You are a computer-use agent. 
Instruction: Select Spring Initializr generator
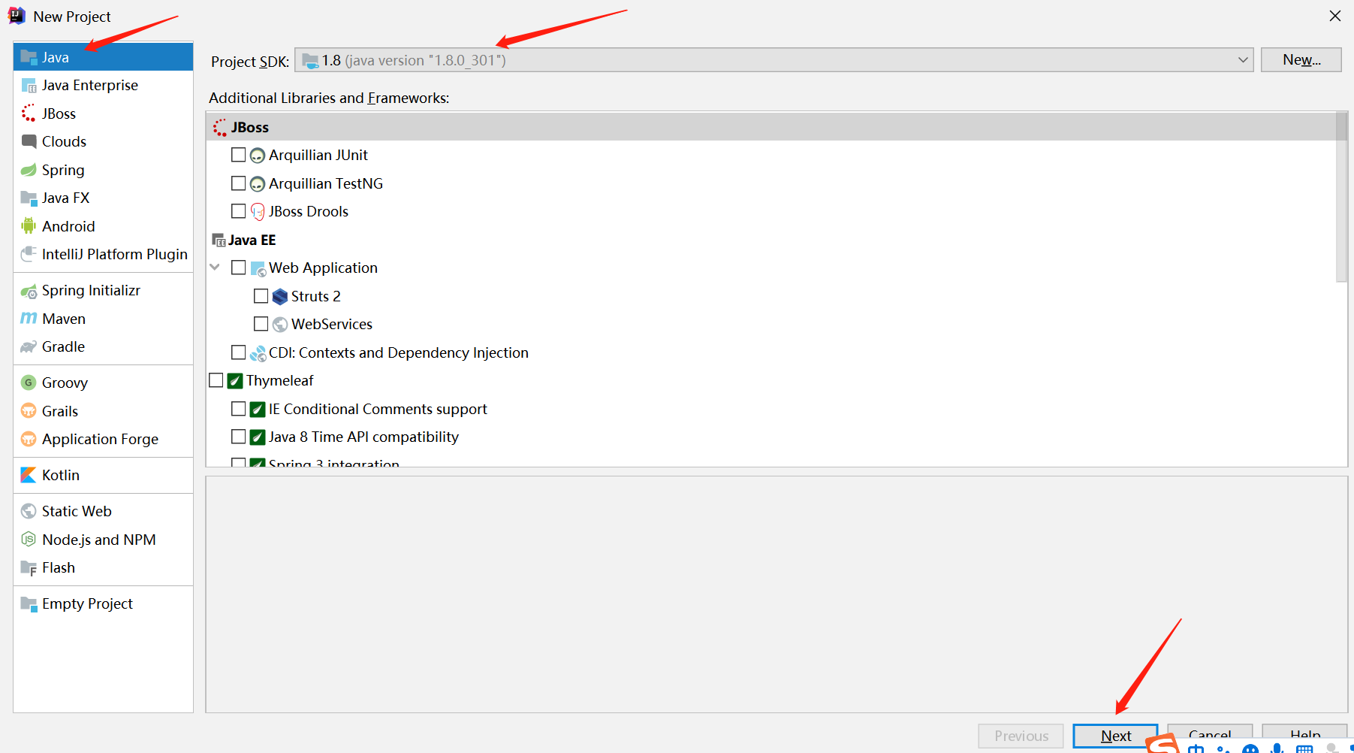pos(103,290)
